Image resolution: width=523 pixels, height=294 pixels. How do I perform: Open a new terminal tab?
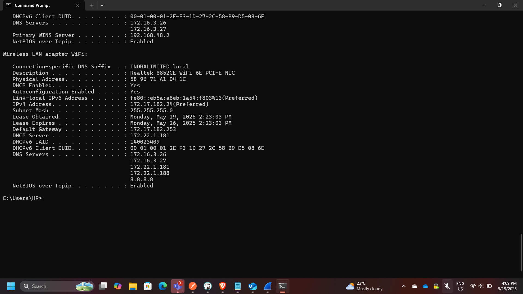coord(92,5)
